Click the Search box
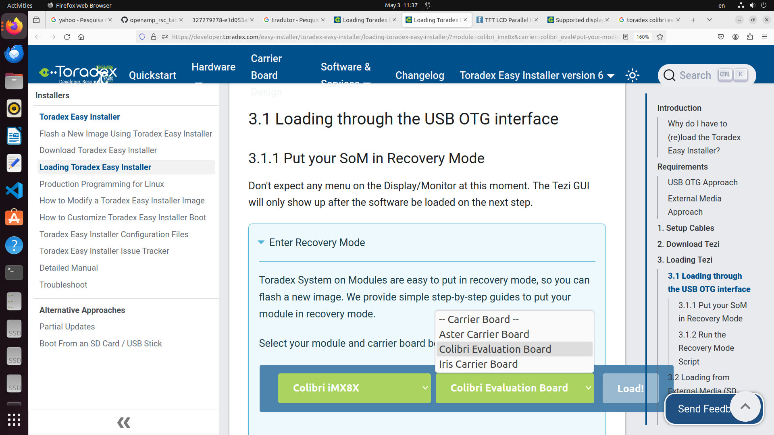This screenshot has width=774, height=435. 707,75
